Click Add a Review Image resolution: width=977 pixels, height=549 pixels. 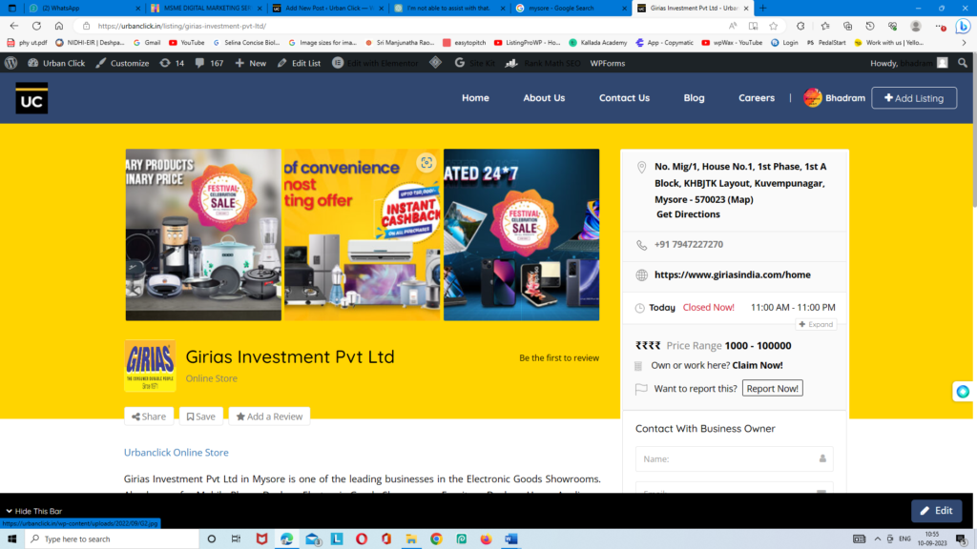pos(269,417)
